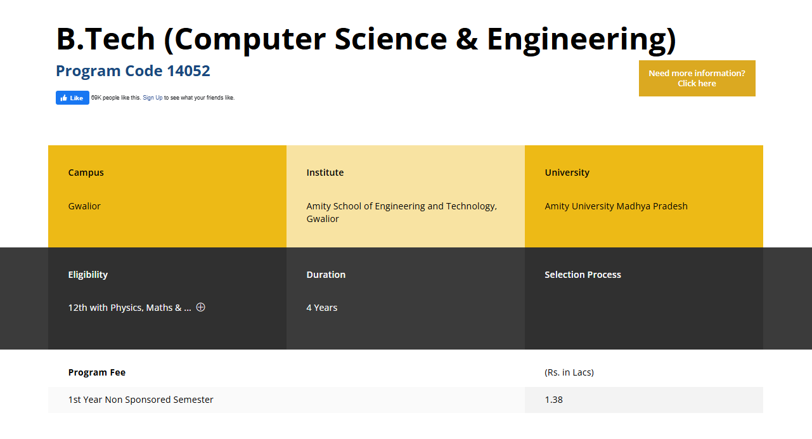Click the Need more information button
812x439 pixels.
tap(697, 78)
